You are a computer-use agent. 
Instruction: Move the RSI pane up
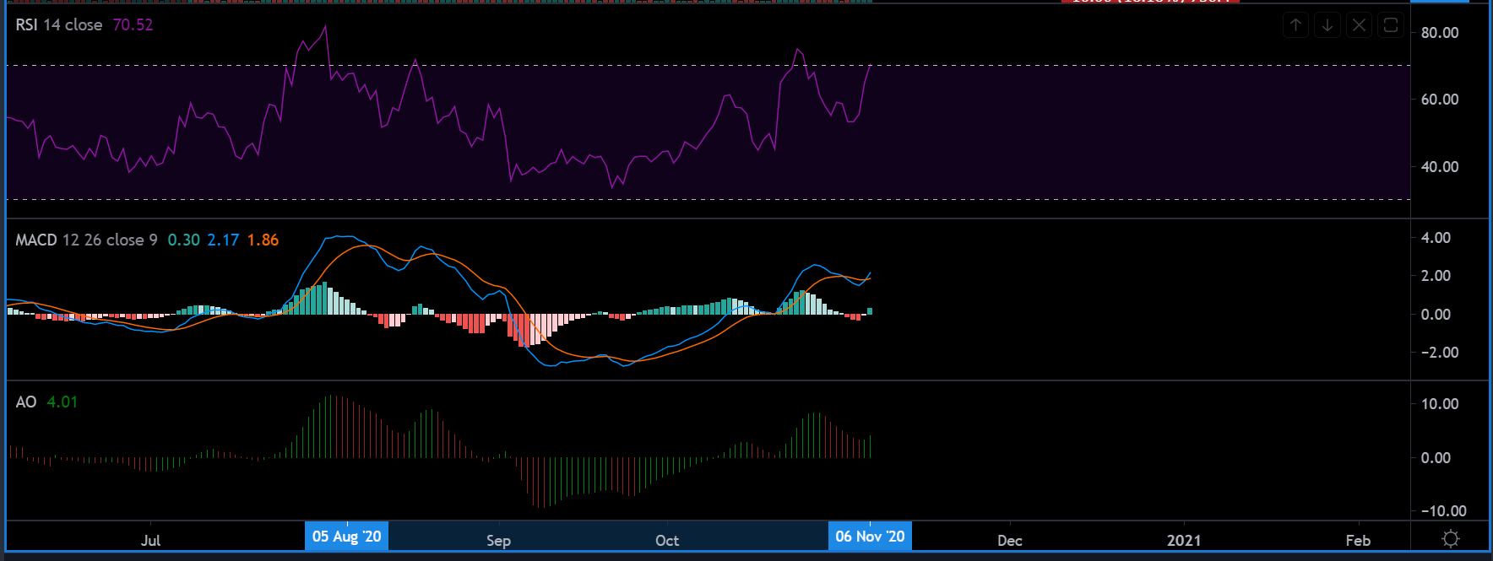coord(1295,25)
